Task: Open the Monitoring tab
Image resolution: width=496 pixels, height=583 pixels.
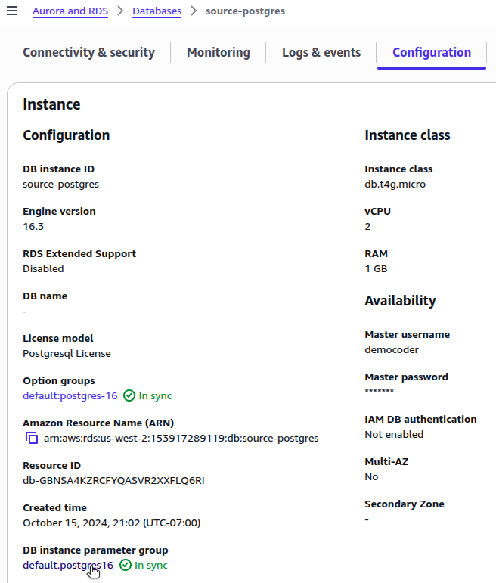Action: point(218,52)
